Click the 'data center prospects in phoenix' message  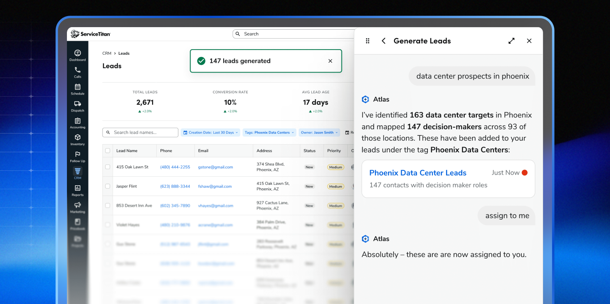(472, 76)
